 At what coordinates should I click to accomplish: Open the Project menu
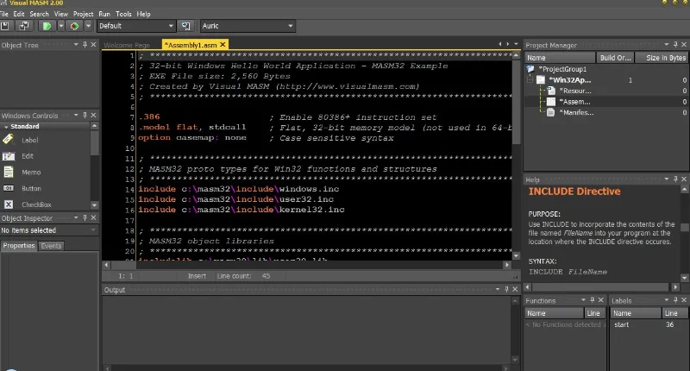coord(83,14)
